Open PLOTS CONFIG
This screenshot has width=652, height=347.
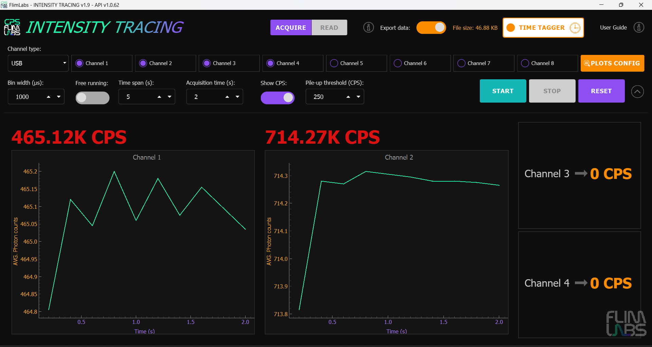click(x=612, y=63)
